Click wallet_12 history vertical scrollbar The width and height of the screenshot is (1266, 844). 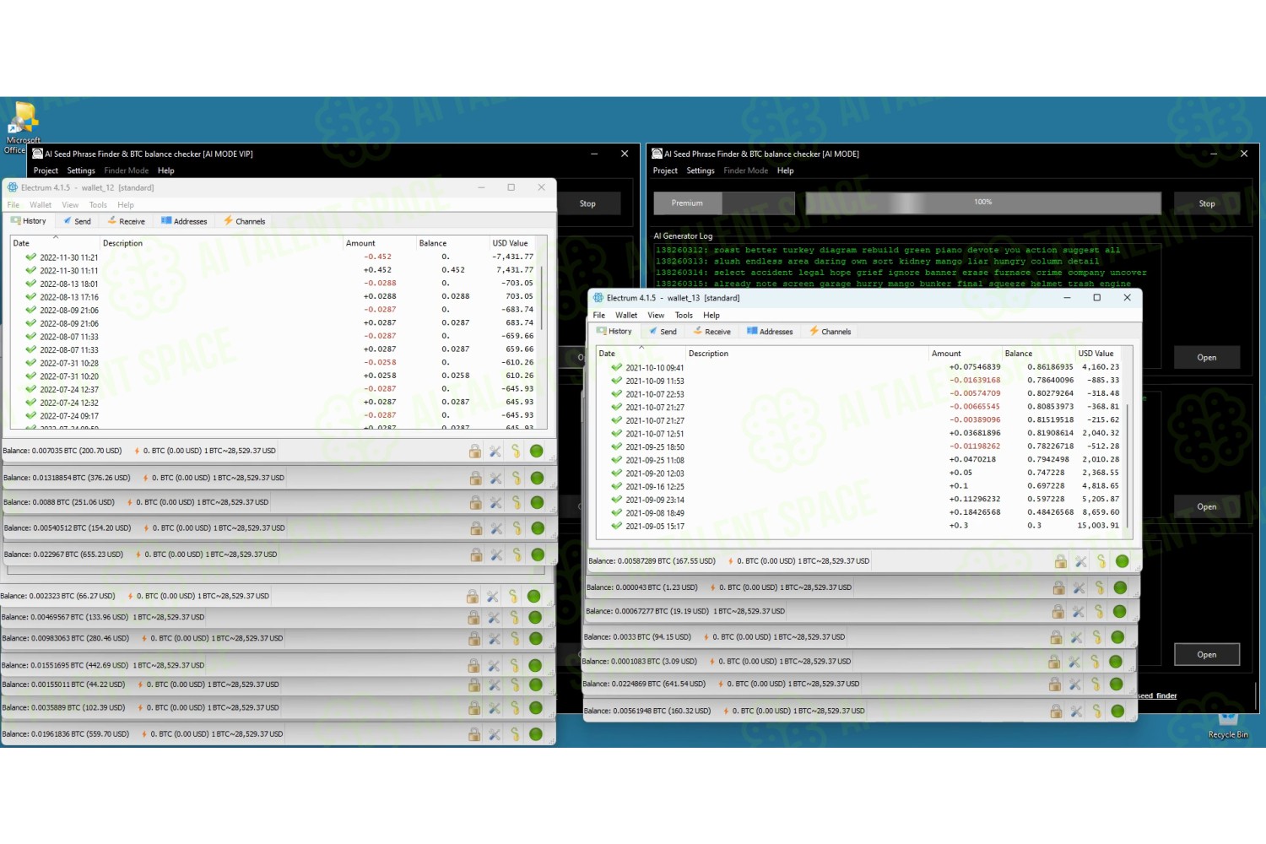click(x=542, y=297)
